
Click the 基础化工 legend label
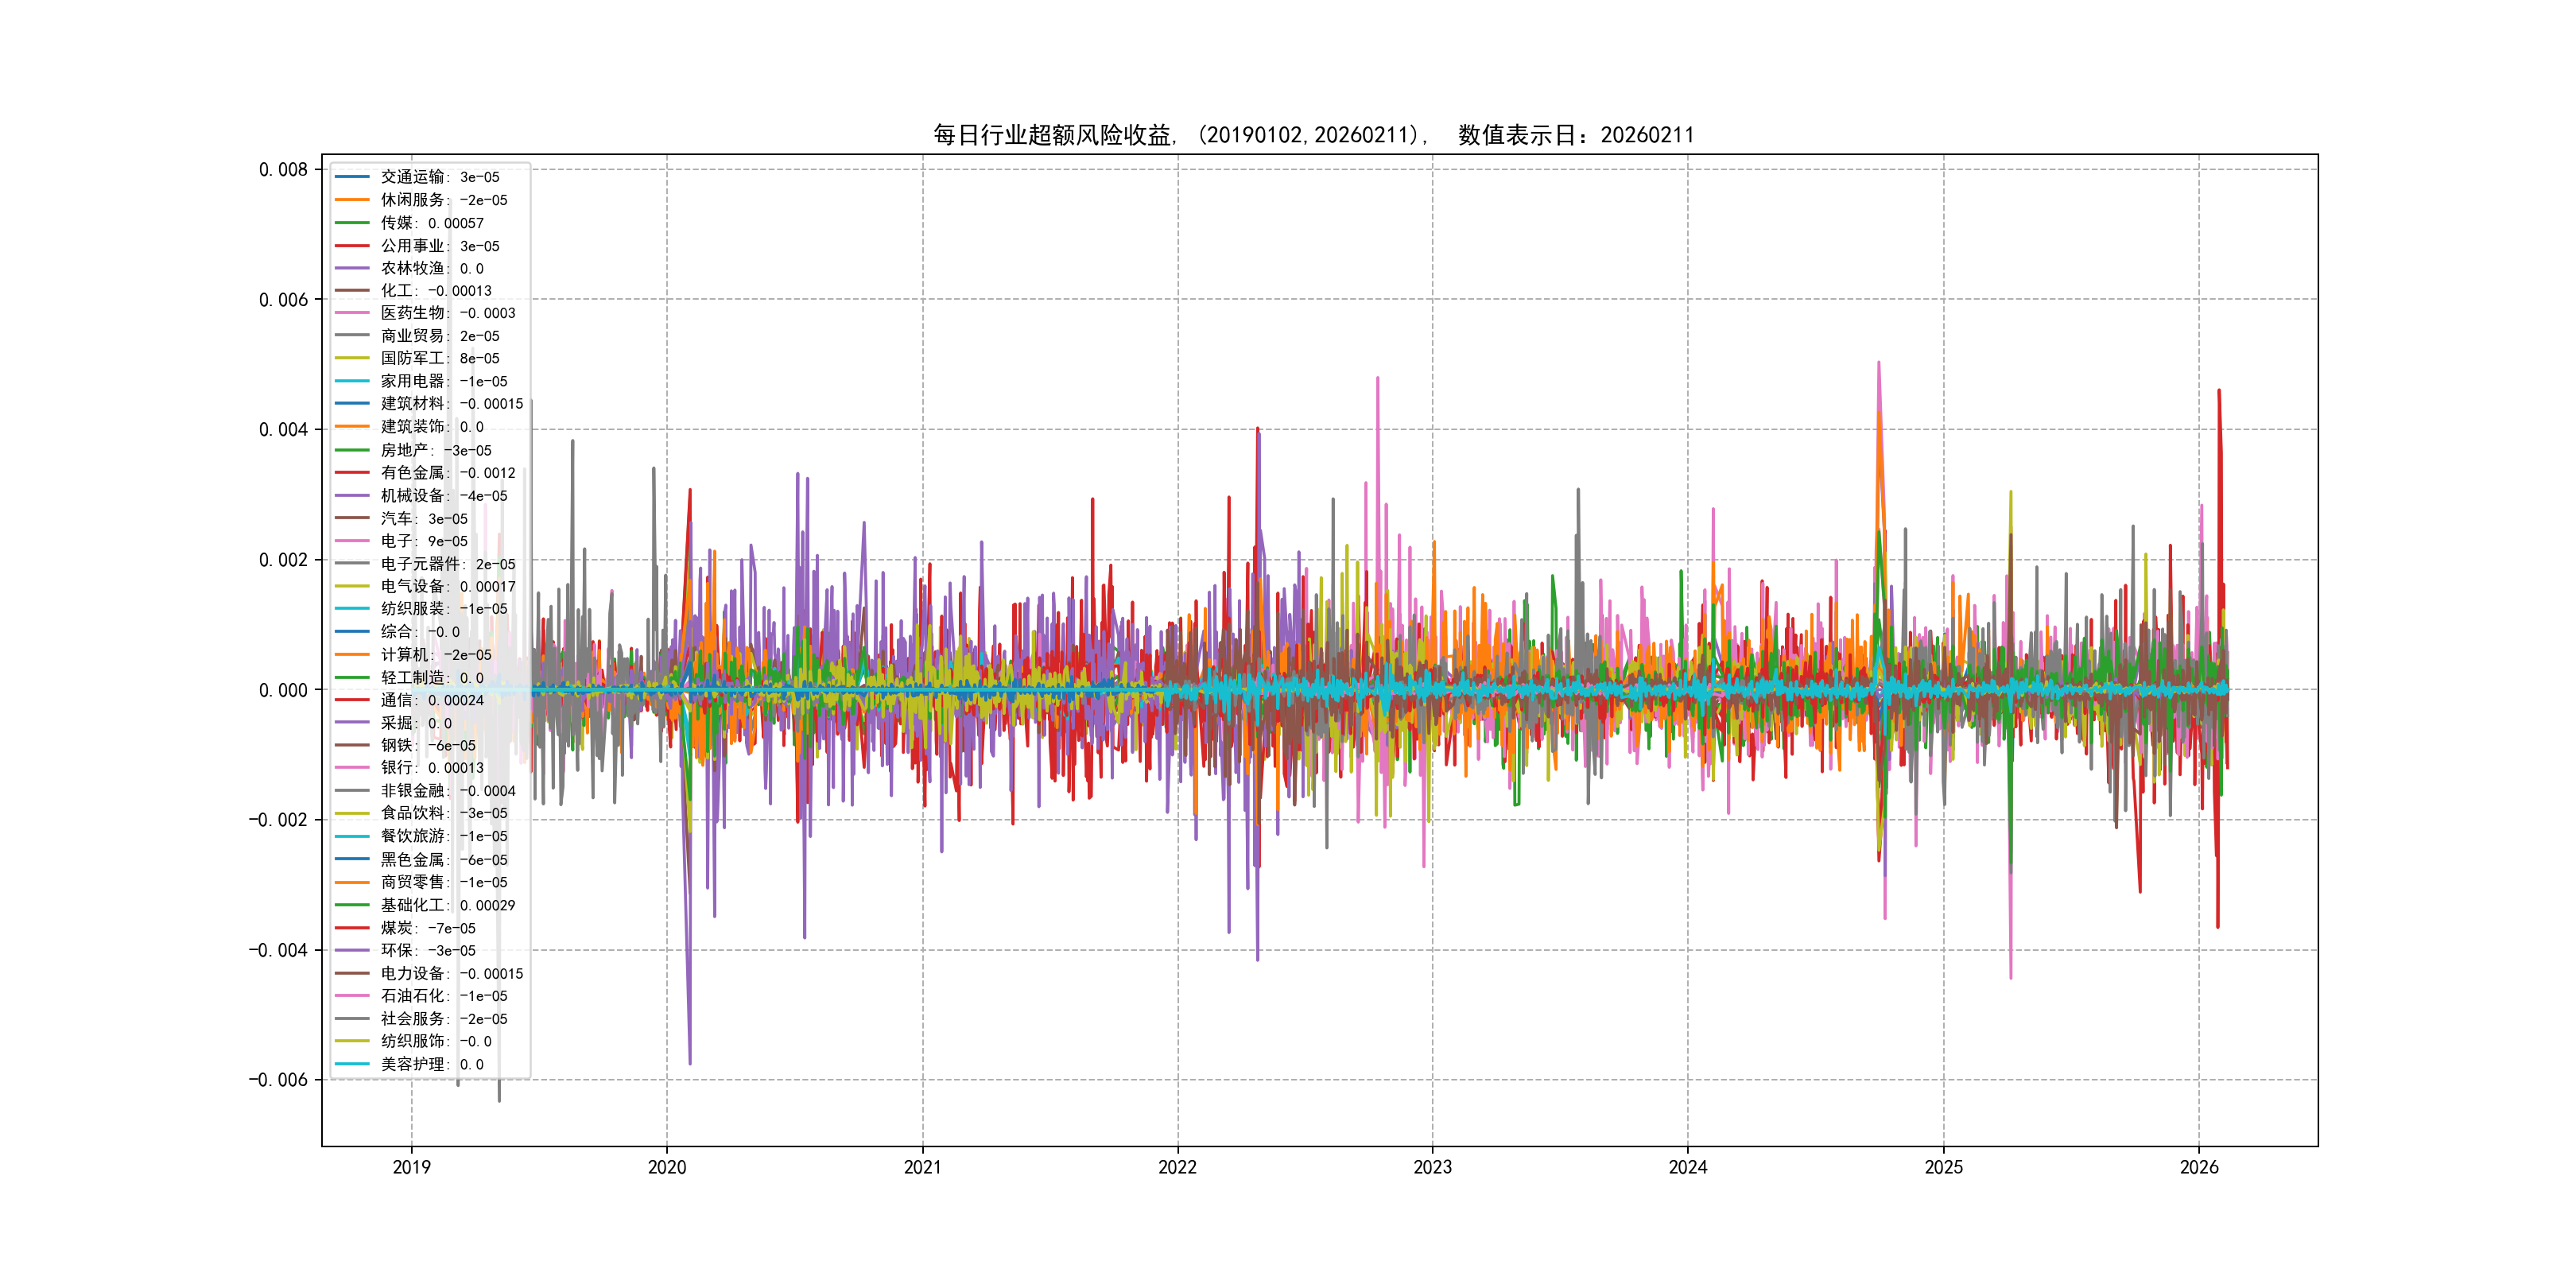(412, 905)
